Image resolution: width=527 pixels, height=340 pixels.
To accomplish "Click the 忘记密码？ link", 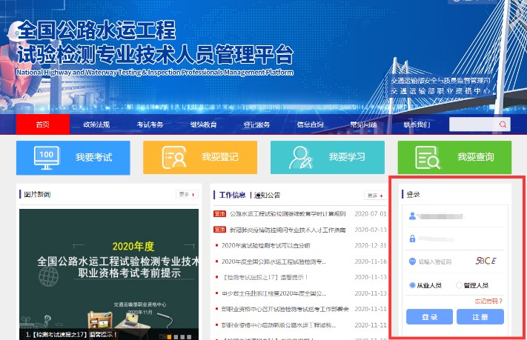I will pyautogui.click(x=488, y=301).
